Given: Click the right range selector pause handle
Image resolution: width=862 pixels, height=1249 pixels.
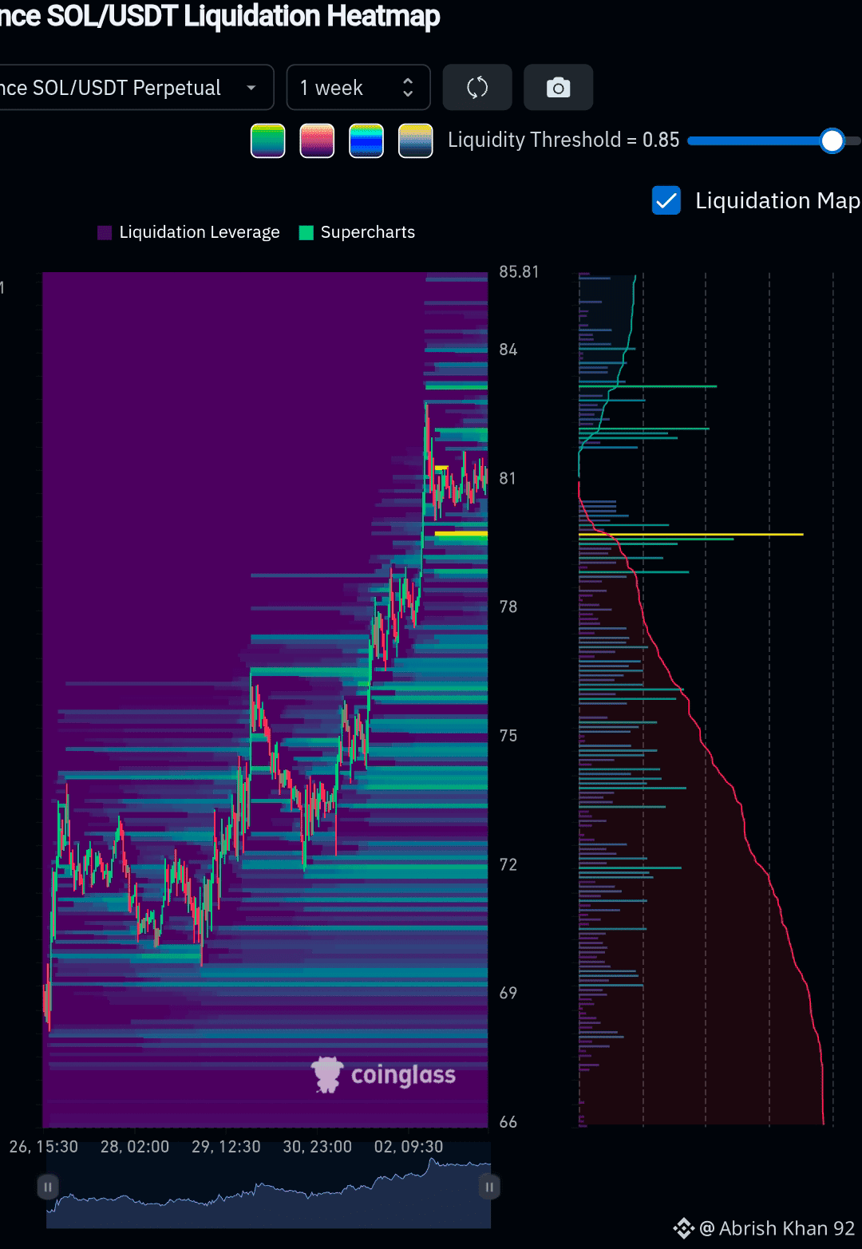Looking at the screenshot, I should pos(489,1187).
